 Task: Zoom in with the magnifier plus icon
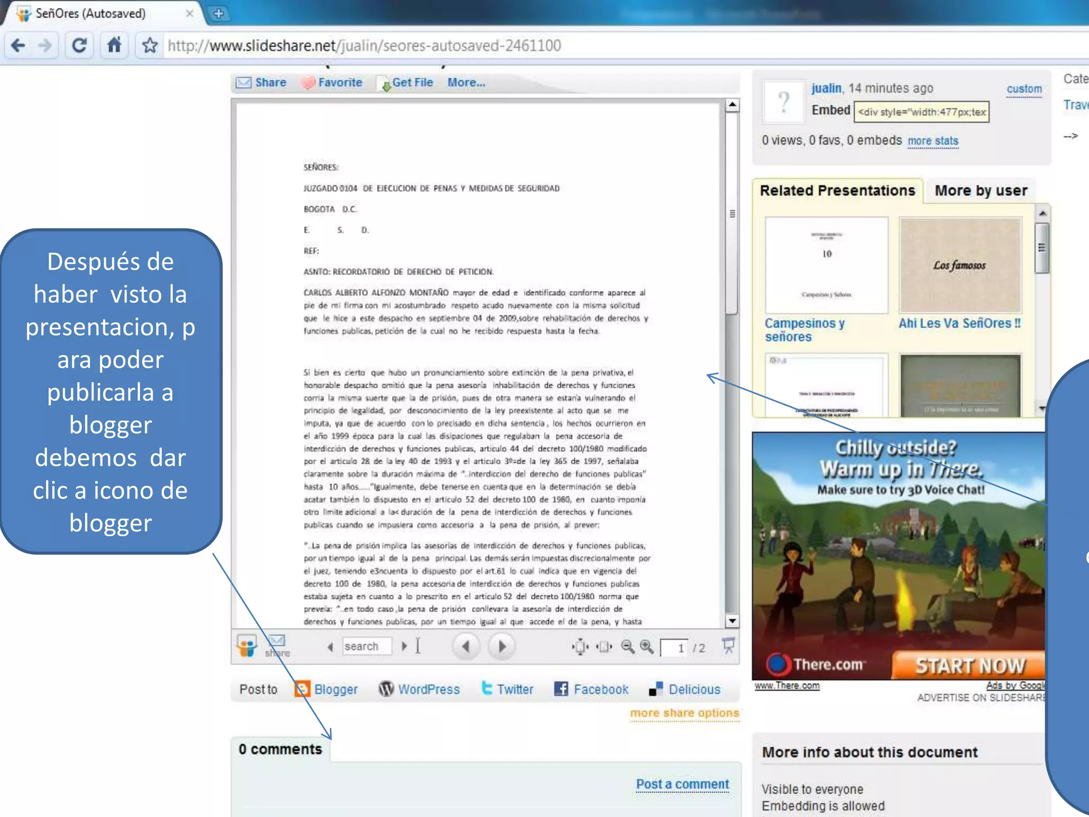[x=647, y=646]
